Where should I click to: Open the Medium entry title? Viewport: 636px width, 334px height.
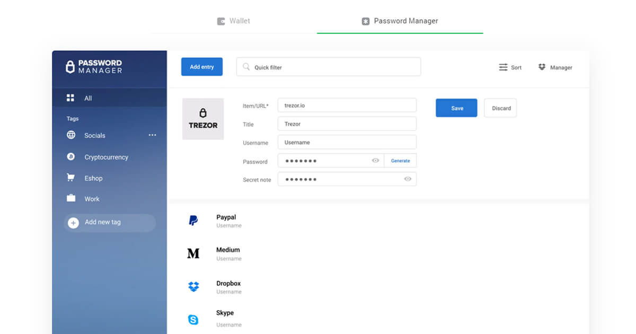(228, 250)
